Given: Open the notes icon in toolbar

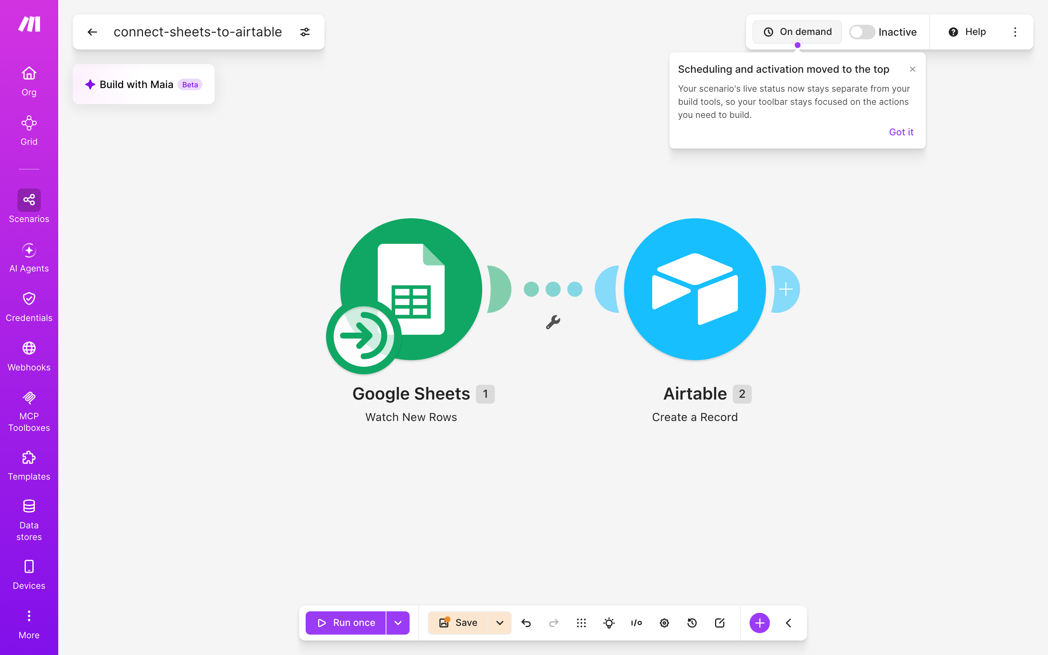Looking at the screenshot, I should coord(720,623).
